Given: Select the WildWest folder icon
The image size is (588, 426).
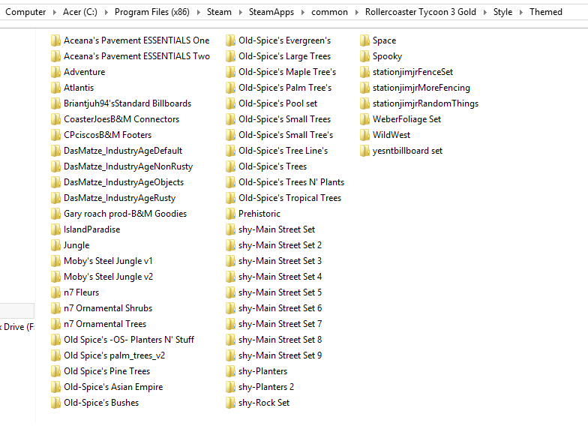Looking at the screenshot, I should coord(364,135).
